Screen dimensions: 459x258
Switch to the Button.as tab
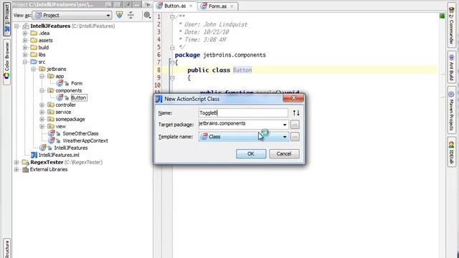point(175,6)
